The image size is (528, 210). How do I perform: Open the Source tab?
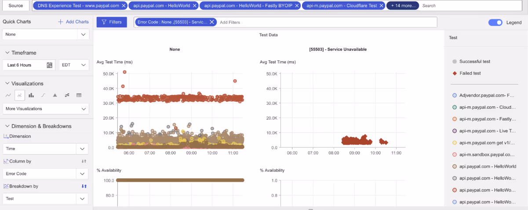point(16,6)
